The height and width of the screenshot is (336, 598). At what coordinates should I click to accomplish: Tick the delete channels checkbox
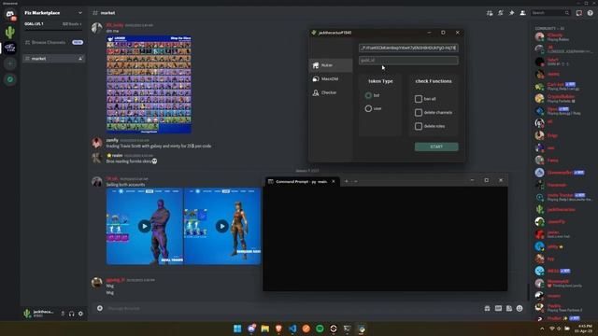[419, 112]
